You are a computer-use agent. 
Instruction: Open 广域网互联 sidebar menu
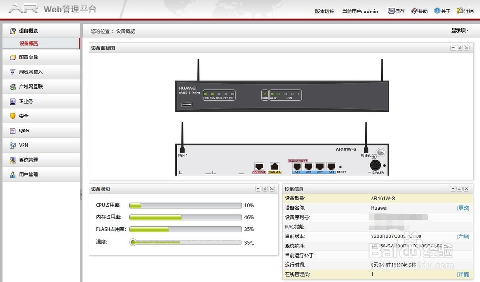pos(41,86)
